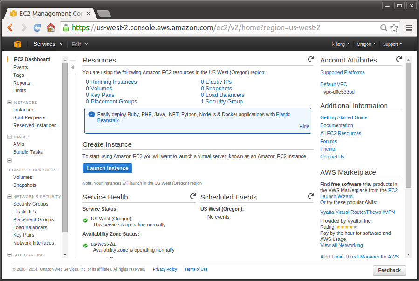Open Instances in the sidebar

tap(23, 110)
